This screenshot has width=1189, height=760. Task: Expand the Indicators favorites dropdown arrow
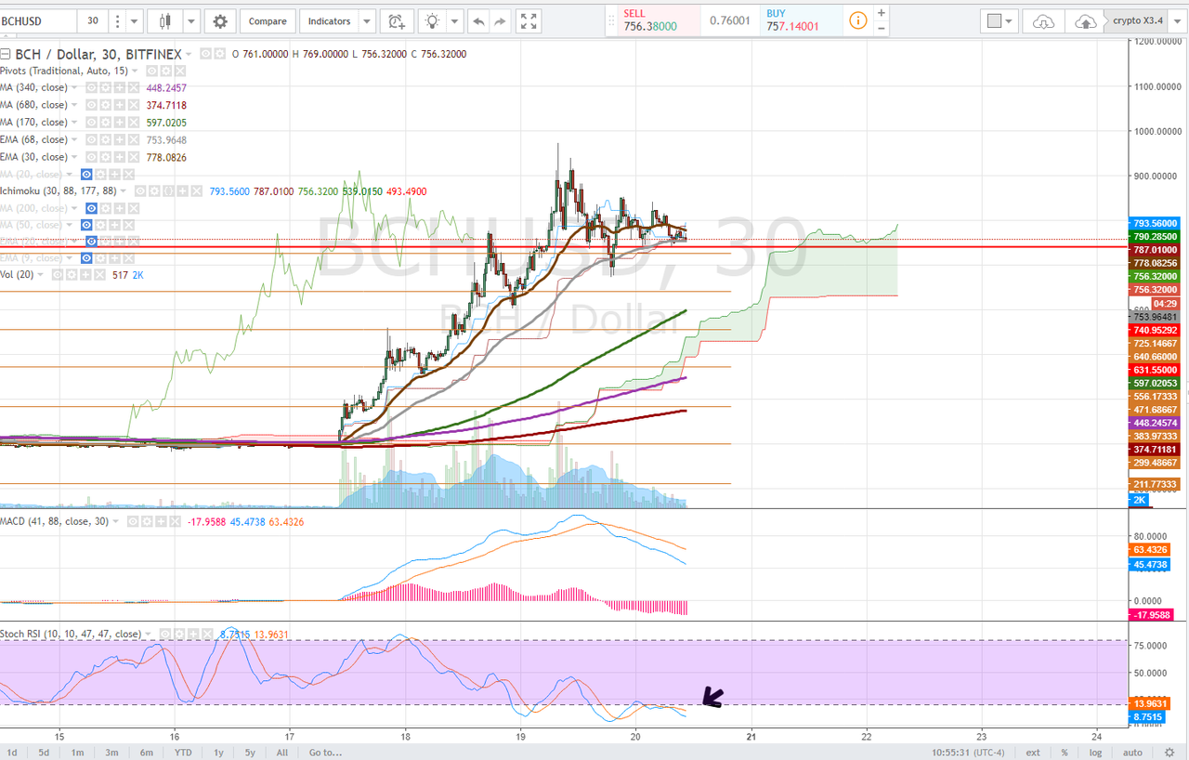(x=367, y=21)
